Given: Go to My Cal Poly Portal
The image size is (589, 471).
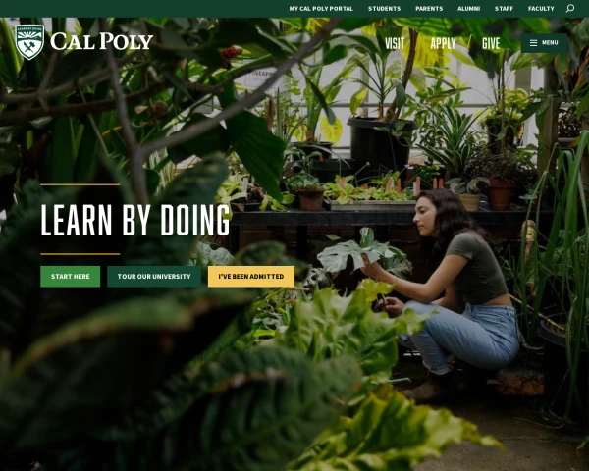Looking at the screenshot, I should click(x=321, y=8).
